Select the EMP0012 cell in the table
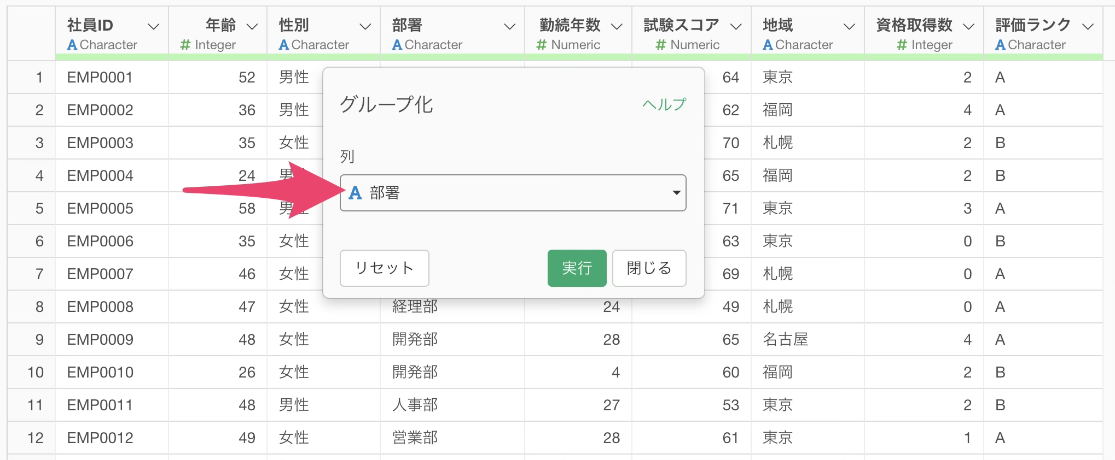The width and height of the screenshot is (1115, 460). coord(100,438)
